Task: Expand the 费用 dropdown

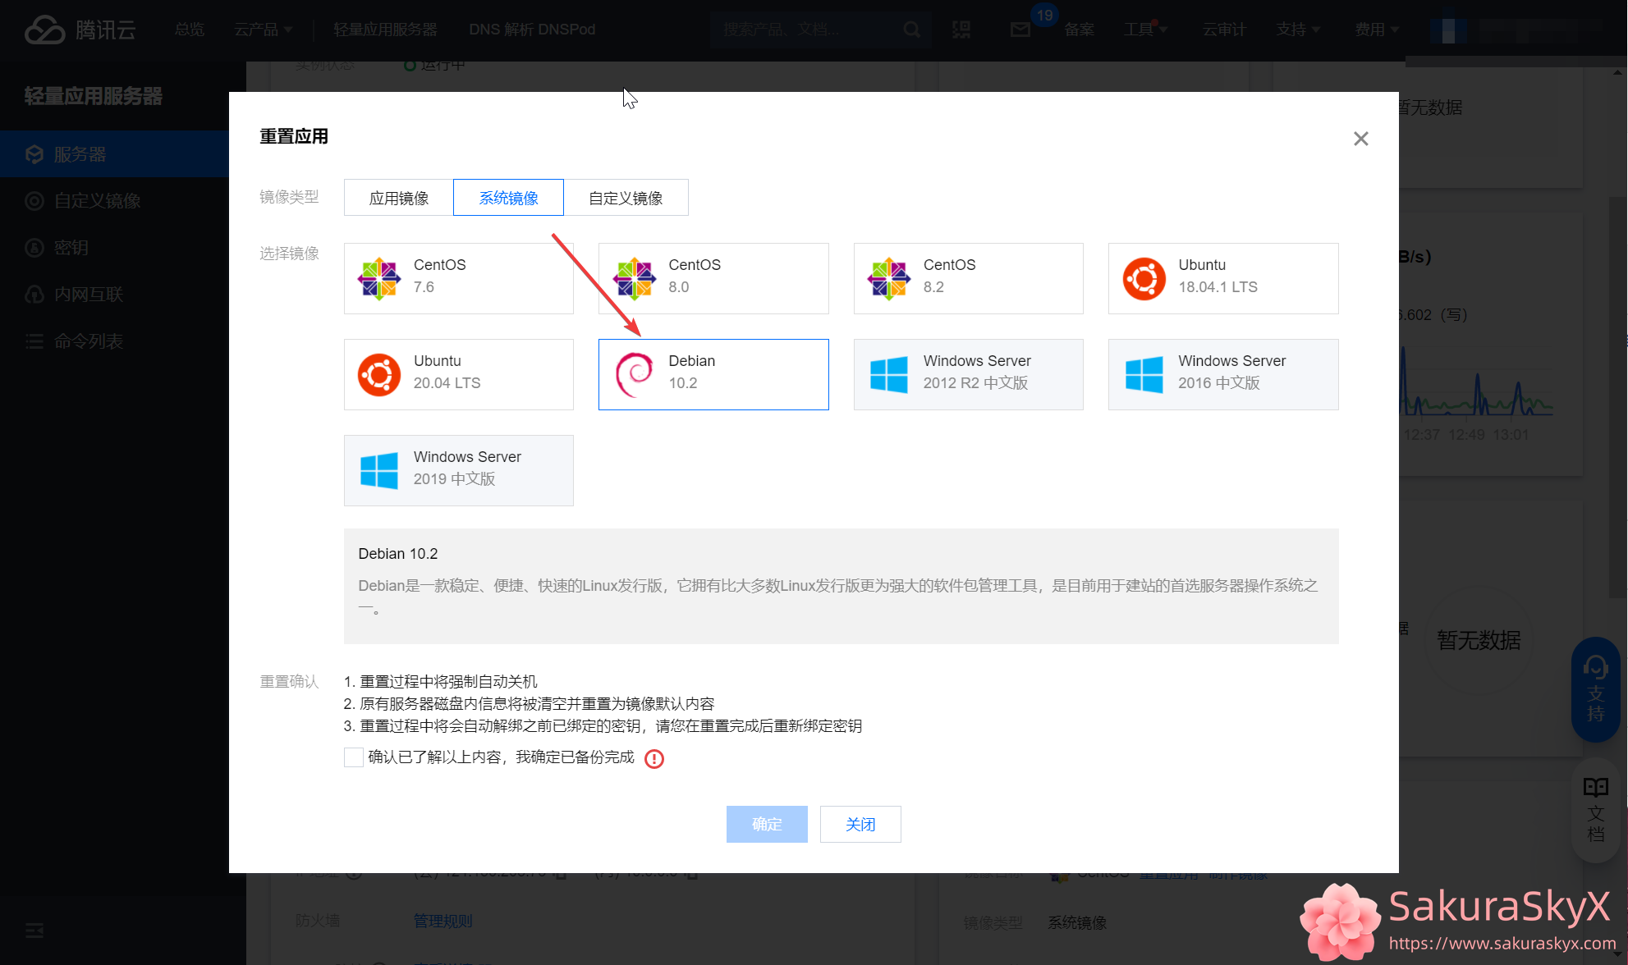Action: (x=1377, y=30)
